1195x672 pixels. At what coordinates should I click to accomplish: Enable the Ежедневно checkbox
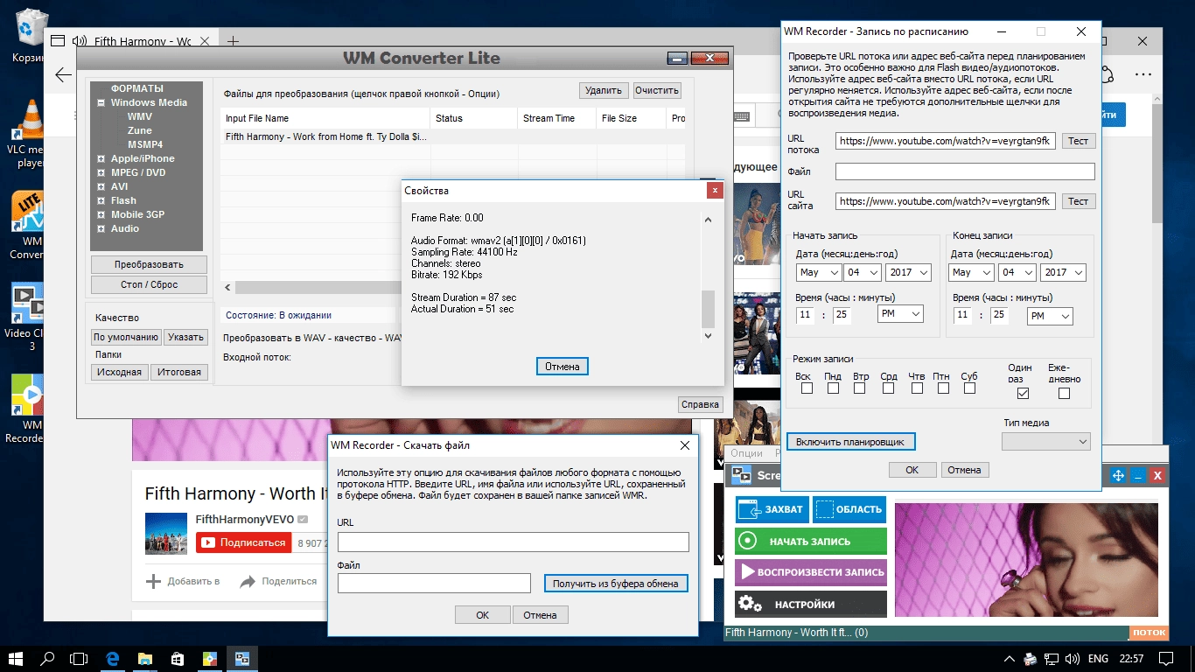click(x=1064, y=394)
